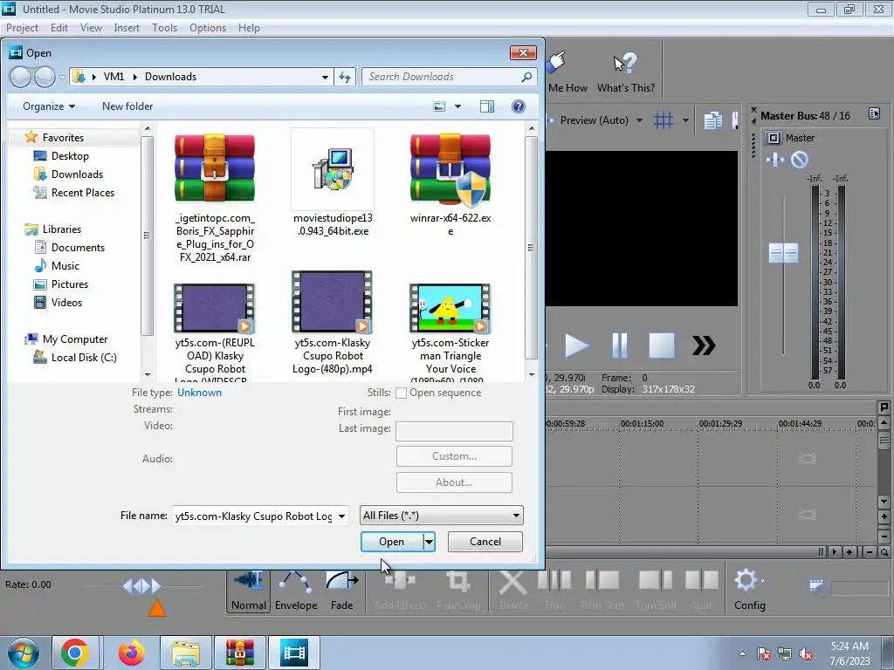Click the Play button in preview
Screen dimensions: 894x670
click(x=576, y=345)
